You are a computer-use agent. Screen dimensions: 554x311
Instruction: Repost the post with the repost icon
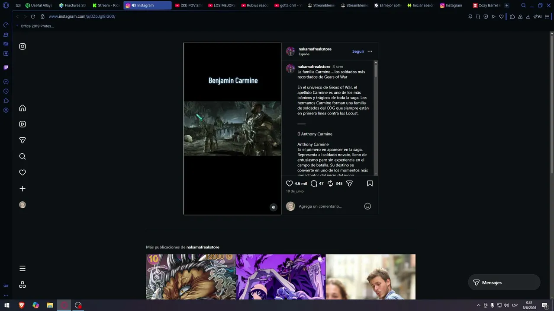coord(330,184)
